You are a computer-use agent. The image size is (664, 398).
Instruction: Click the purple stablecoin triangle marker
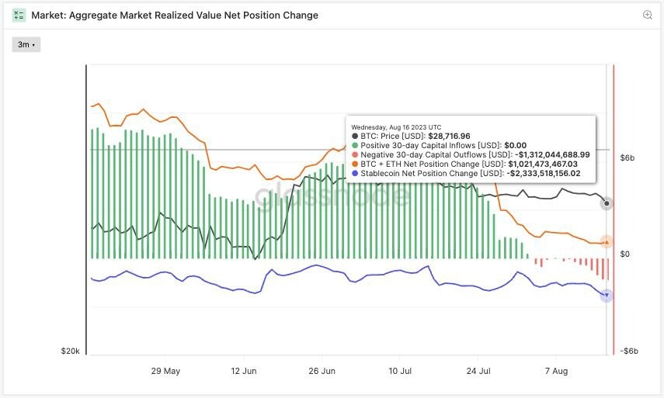pyautogui.click(x=607, y=296)
